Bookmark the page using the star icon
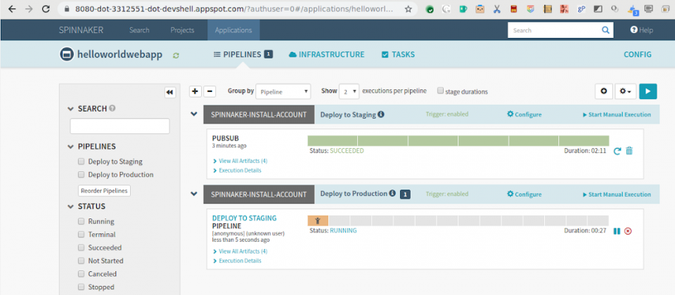The width and height of the screenshot is (675, 295). click(x=408, y=9)
